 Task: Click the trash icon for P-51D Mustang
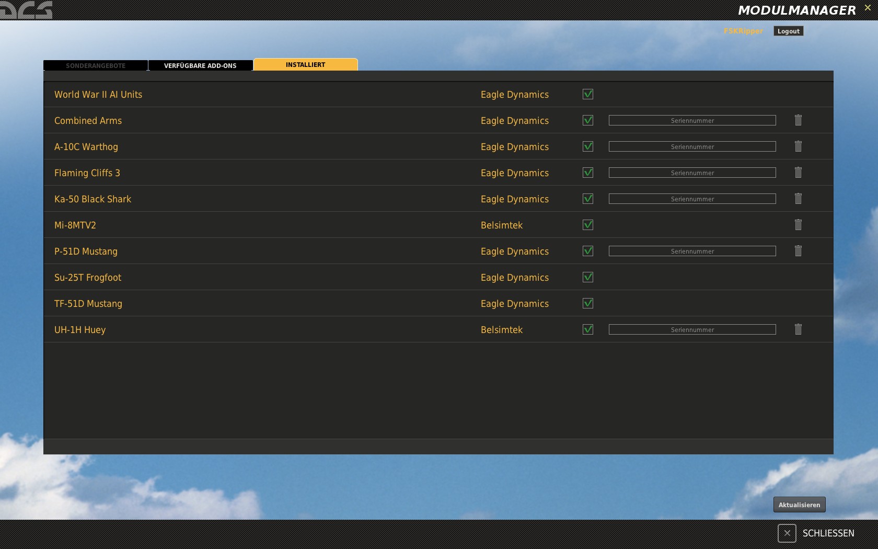[798, 251]
